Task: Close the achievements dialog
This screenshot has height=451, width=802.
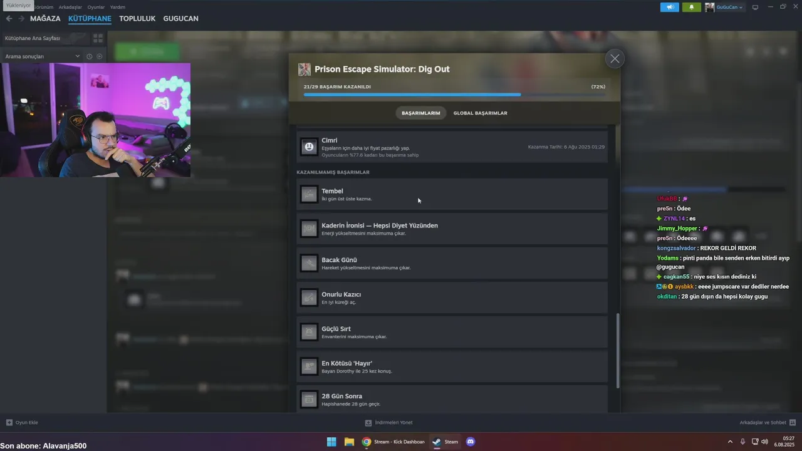Action: 615,59
